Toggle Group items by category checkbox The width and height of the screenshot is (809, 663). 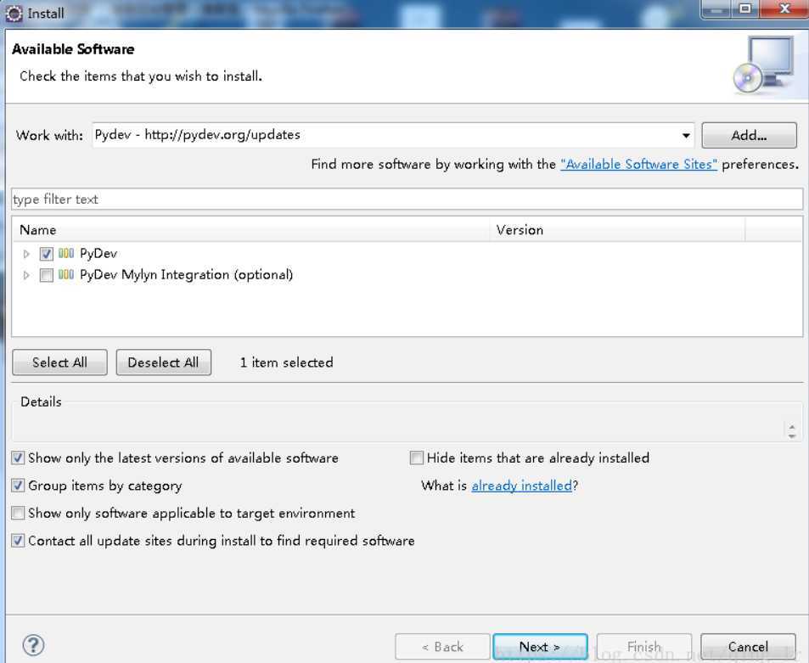click(x=18, y=486)
